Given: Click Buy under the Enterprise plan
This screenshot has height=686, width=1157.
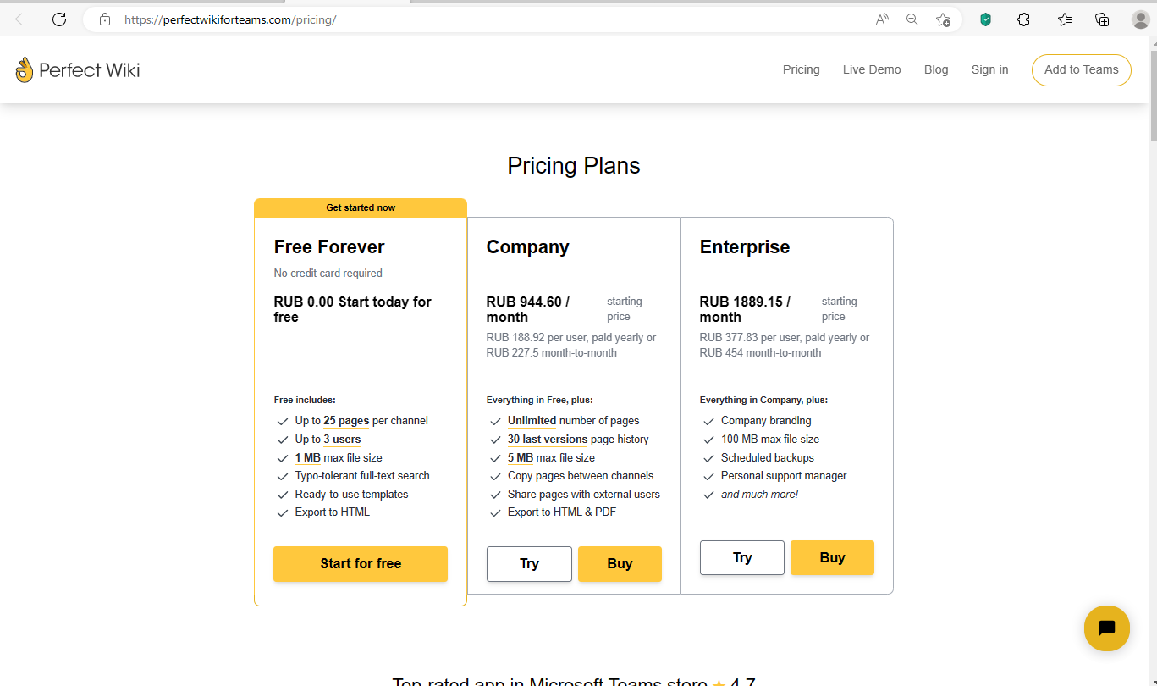Looking at the screenshot, I should (832, 558).
